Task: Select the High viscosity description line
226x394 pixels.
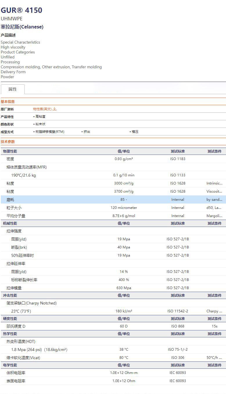Action: [x=13, y=47]
